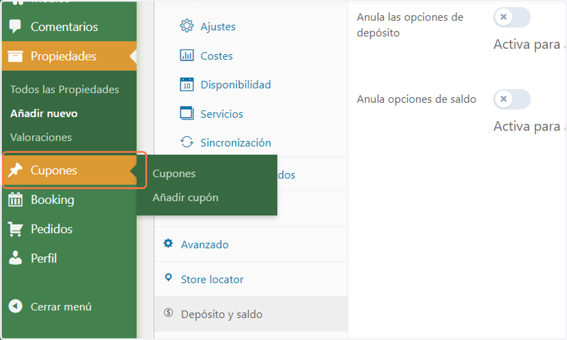Open Todos las Propiedades submenu link

click(65, 90)
